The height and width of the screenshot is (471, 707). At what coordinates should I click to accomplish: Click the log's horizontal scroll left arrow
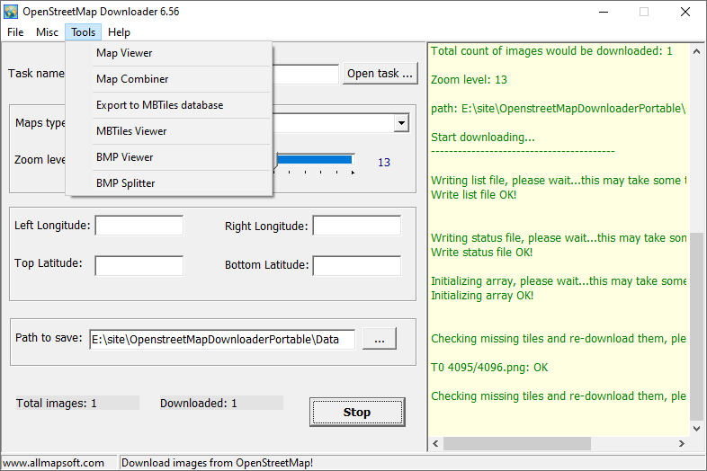point(435,443)
